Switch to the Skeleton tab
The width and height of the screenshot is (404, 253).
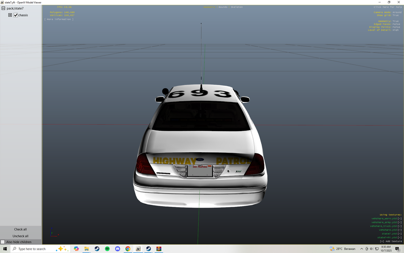[x=237, y=6]
